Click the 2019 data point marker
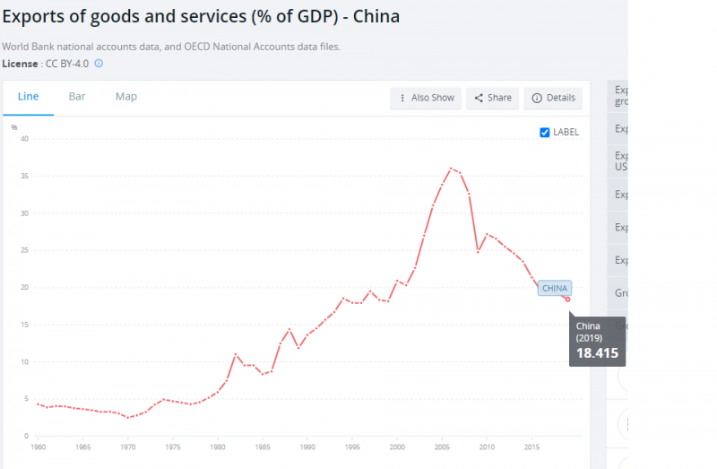The height and width of the screenshot is (469, 717). 567,299
